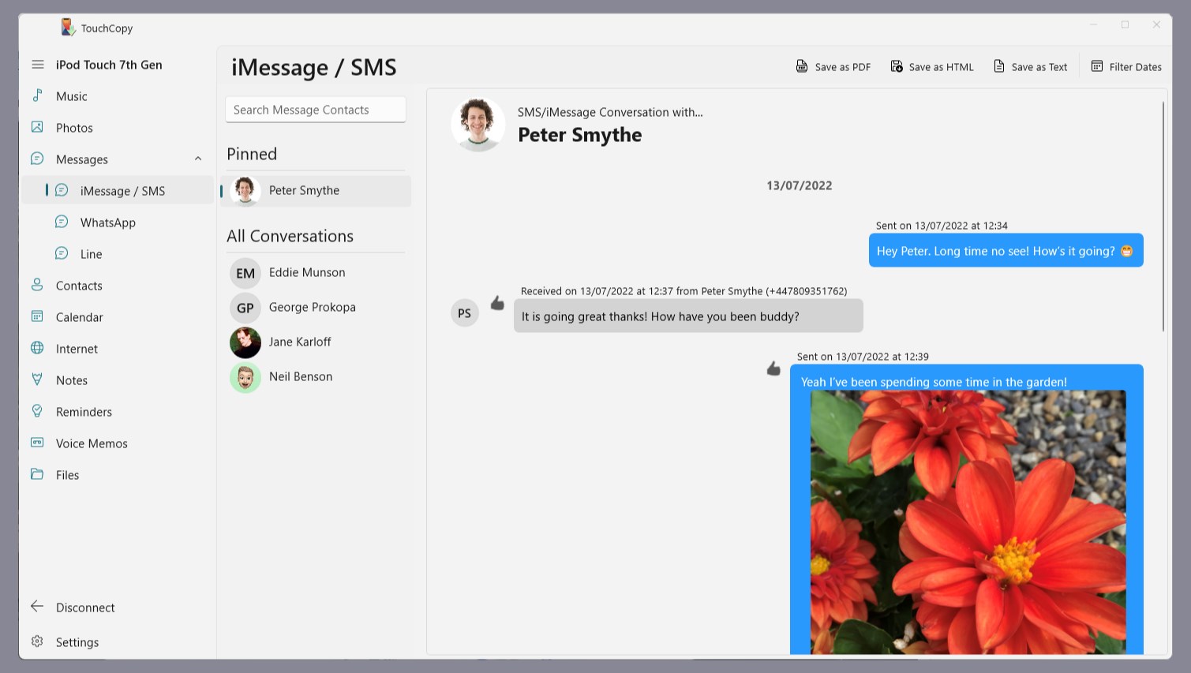Navigate to Voice Memos

(x=117, y=443)
